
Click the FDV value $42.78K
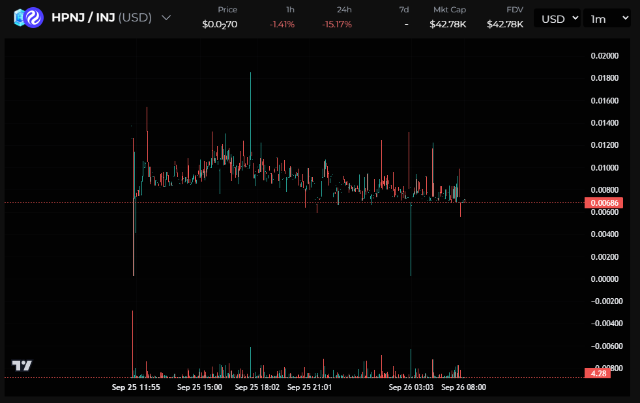click(504, 24)
